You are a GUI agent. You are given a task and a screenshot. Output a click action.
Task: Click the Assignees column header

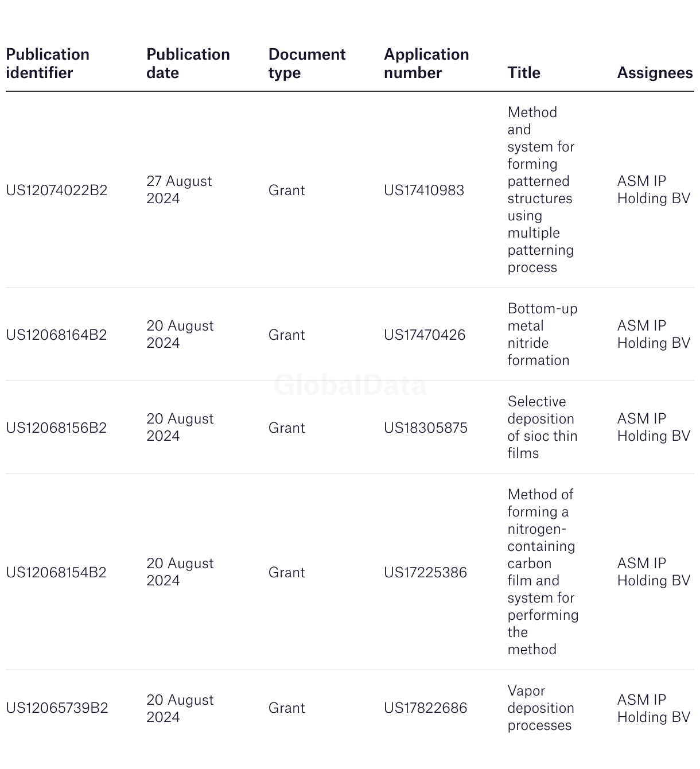tap(655, 73)
